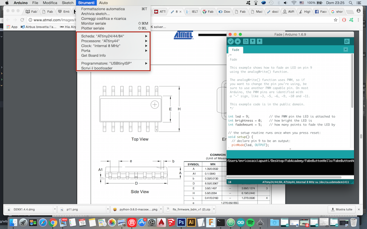Screen dimensions: 367x229
Task: Close the Chrome downloads bar
Action: [359, 209]
